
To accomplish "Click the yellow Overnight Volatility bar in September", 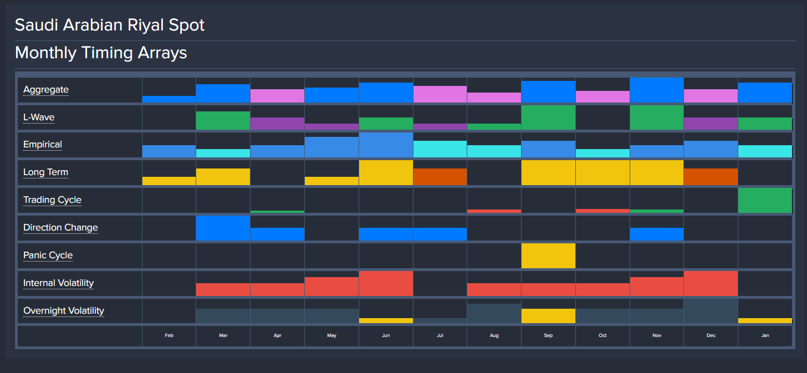I will tap(548, 316).
